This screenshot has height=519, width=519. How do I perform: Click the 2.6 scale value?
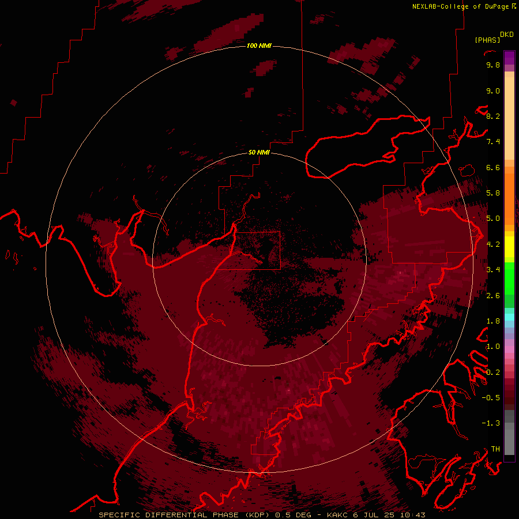(x=493, y=296)
